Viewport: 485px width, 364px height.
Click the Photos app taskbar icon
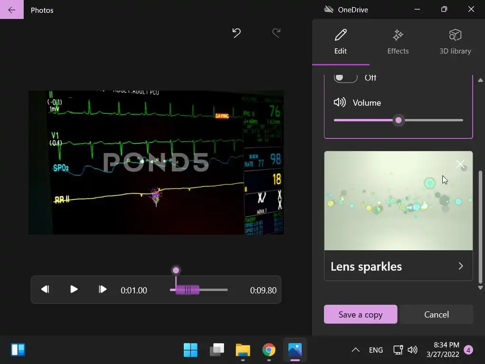[x=295, y=350]
